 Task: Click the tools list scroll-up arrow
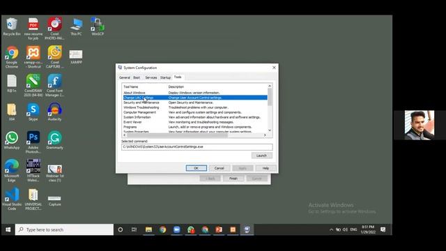(270, 86)
